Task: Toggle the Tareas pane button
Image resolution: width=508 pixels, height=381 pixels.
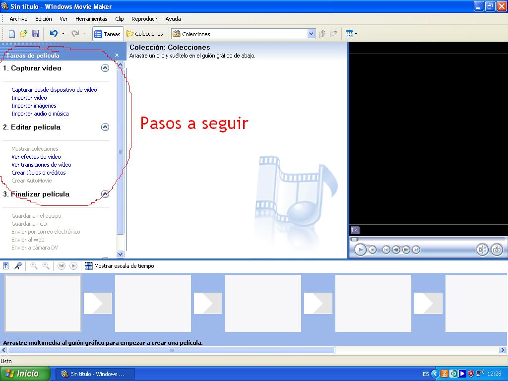Action: (x=108, y=34)
